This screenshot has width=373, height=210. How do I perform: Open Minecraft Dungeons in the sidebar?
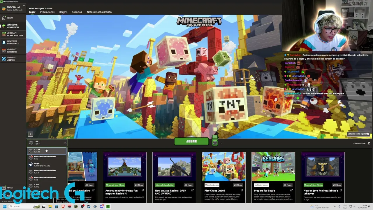coord(13,51)
